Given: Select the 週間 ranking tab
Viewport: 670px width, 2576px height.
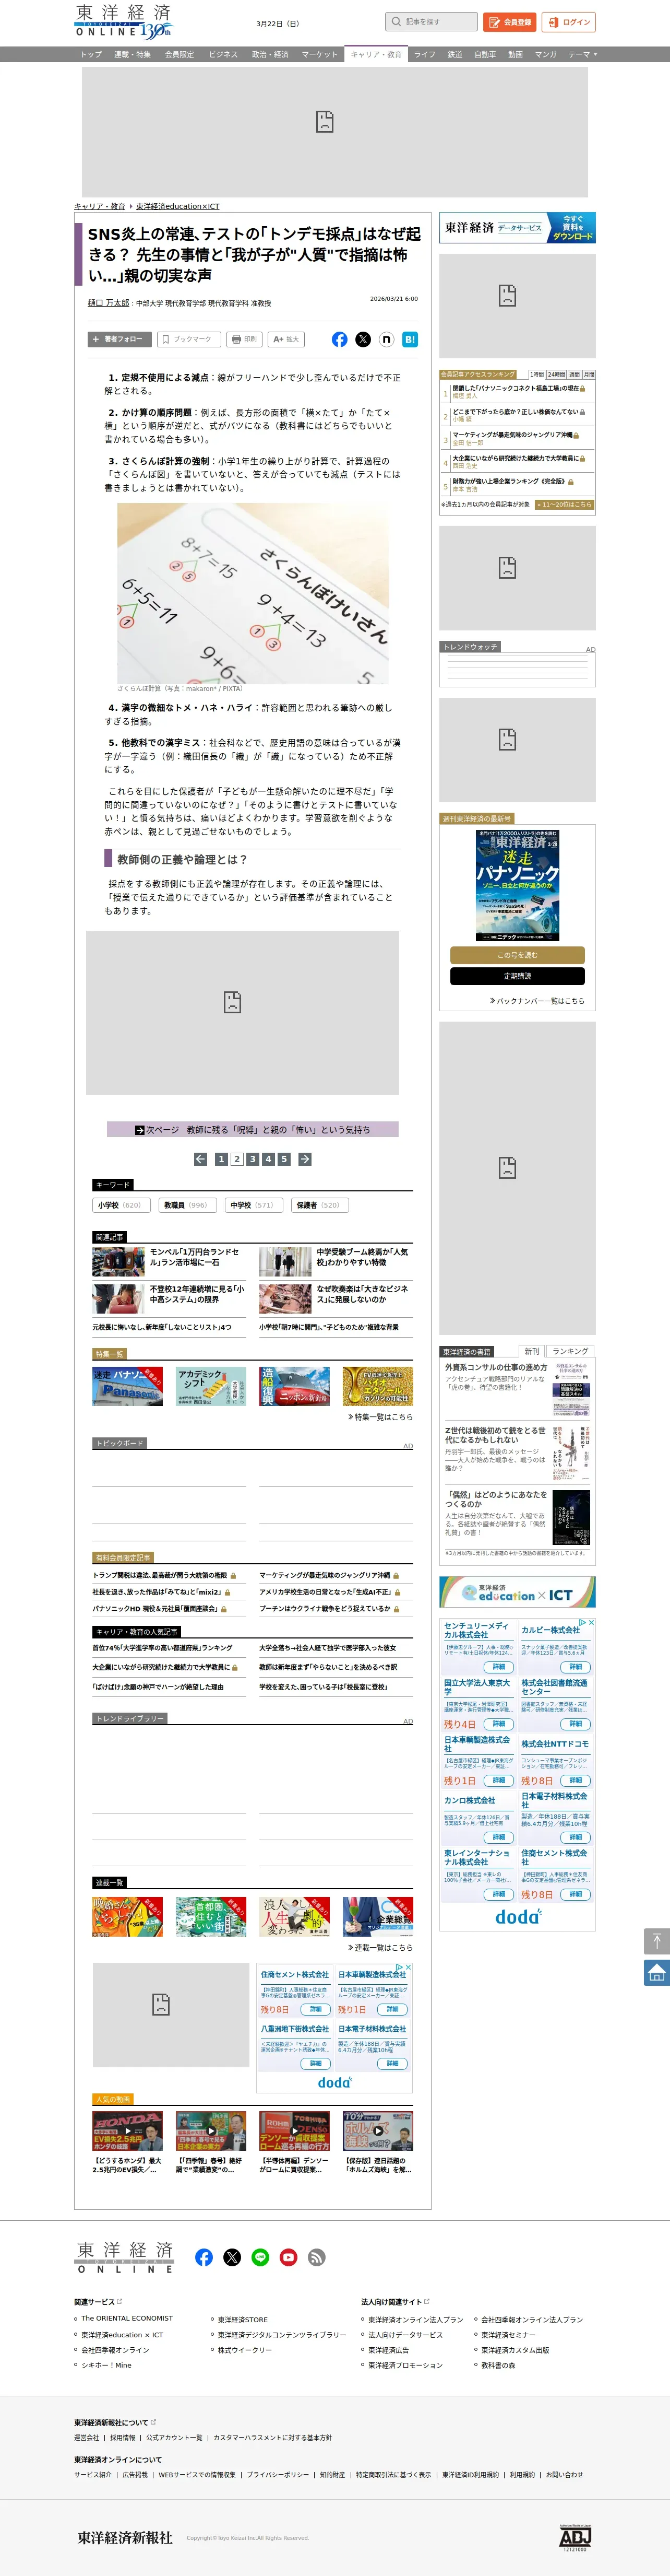Looking at the screenshot, I should click(574, 374).
